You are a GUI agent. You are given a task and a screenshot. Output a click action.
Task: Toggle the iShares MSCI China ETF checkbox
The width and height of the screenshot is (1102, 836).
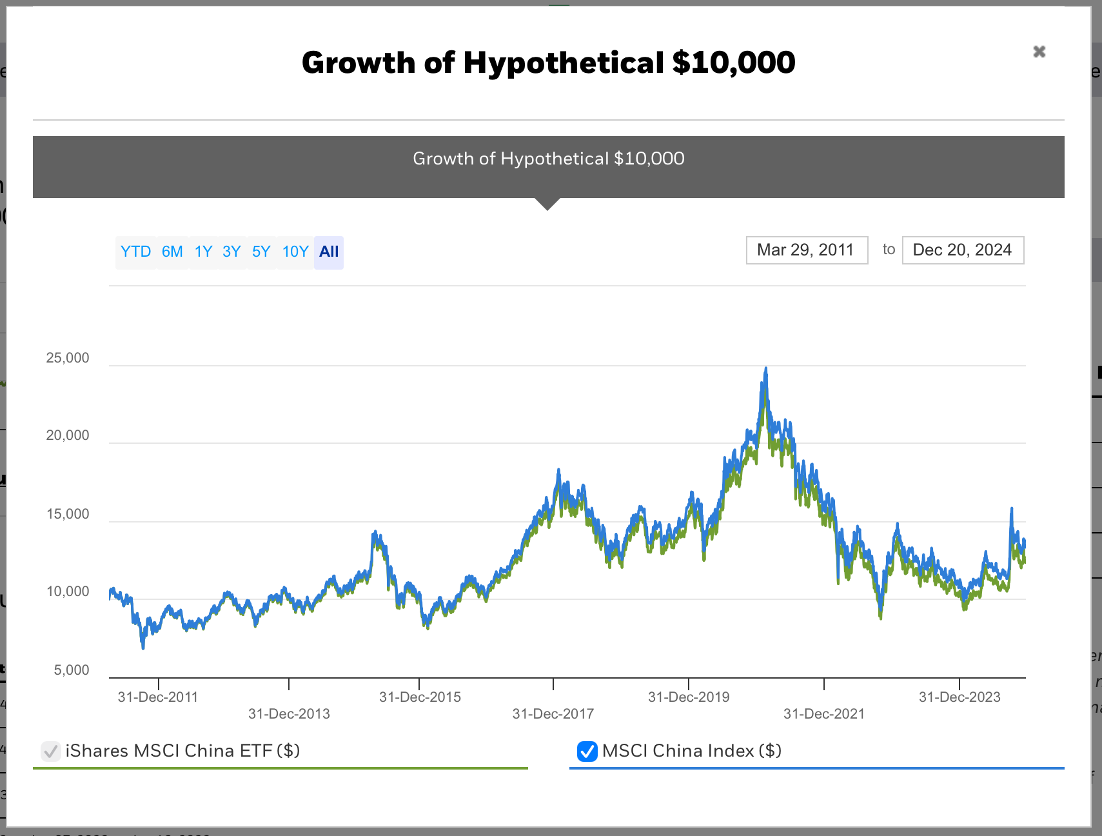pos(50,751)
